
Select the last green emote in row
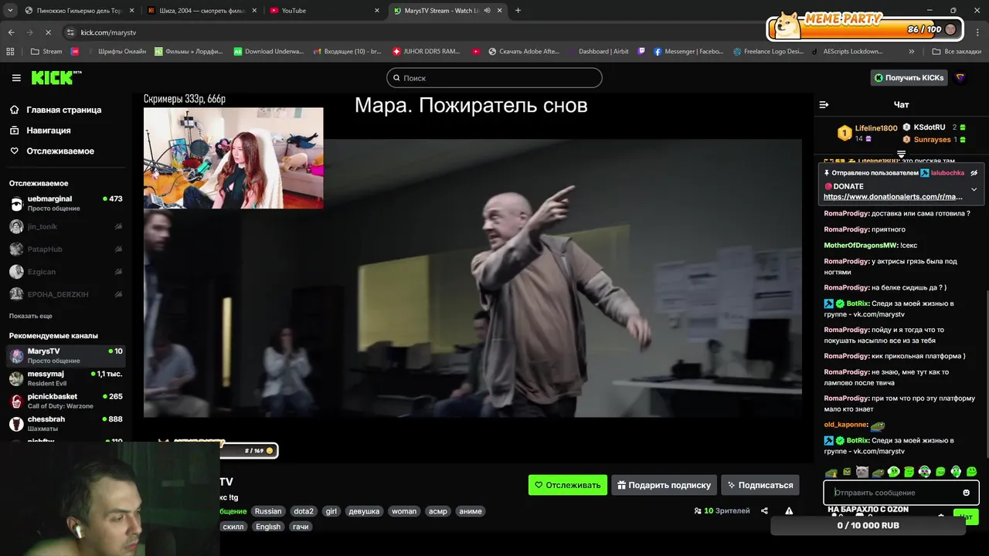click(x=971, y=472)
